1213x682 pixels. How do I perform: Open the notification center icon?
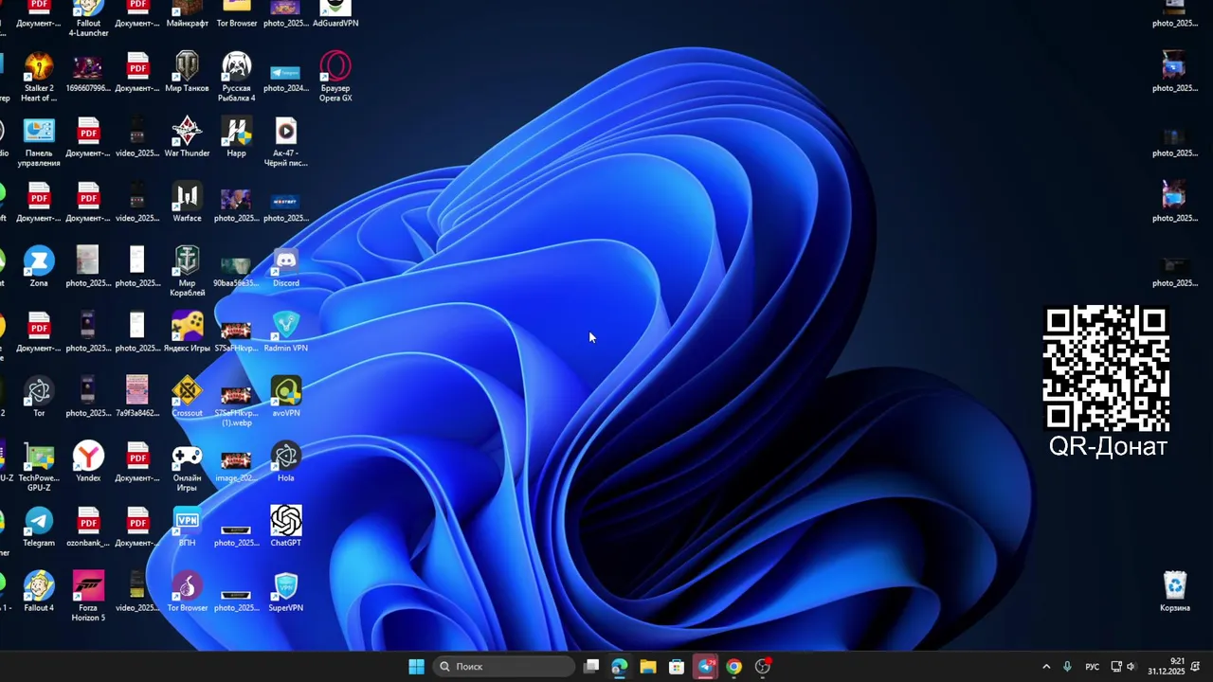tap(1196, 667)
